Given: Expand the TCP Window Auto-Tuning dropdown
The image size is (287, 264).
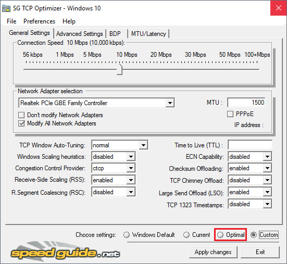Looking at the screenshot, I should (143, 145).
